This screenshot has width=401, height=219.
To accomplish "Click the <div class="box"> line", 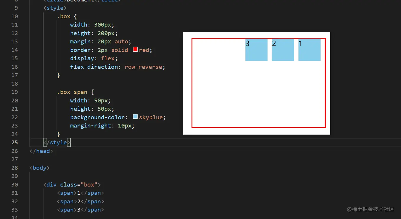I will point(72,185).
